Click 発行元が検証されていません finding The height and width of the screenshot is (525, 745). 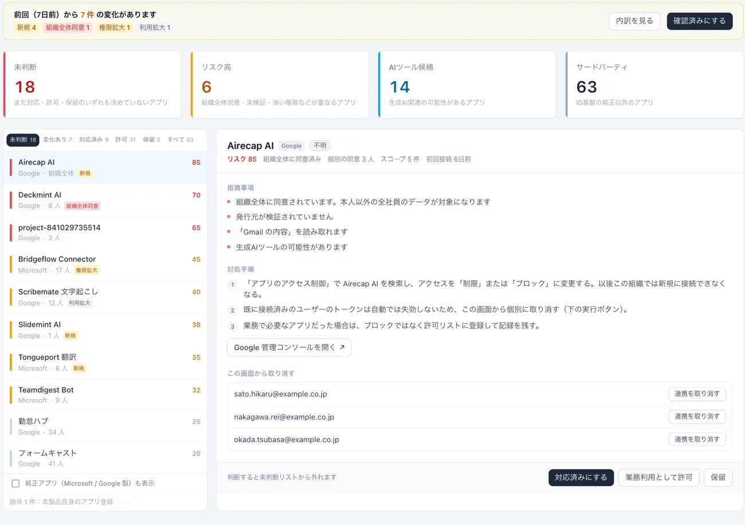tap(284, 217)
